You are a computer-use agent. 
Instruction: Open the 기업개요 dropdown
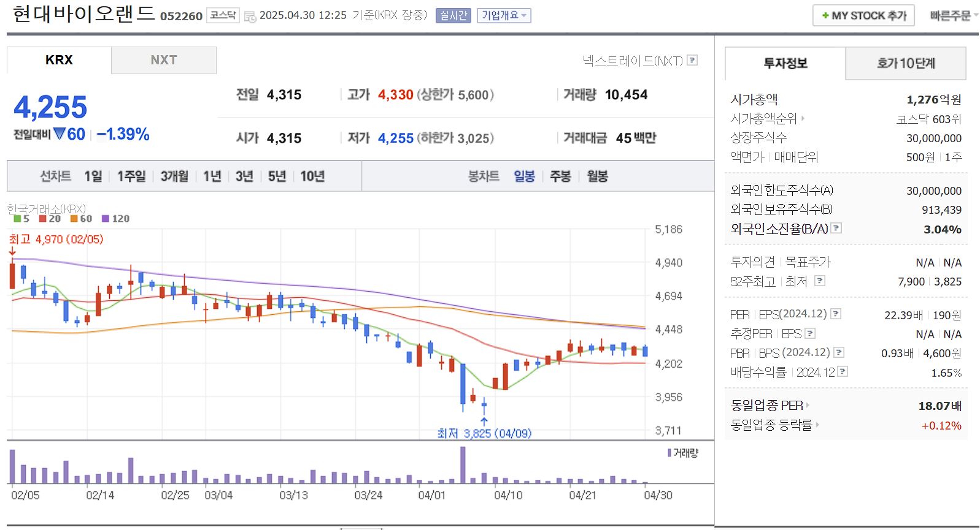(504, 15)
